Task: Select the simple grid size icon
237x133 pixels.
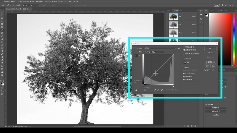Action: coord(185,62)
